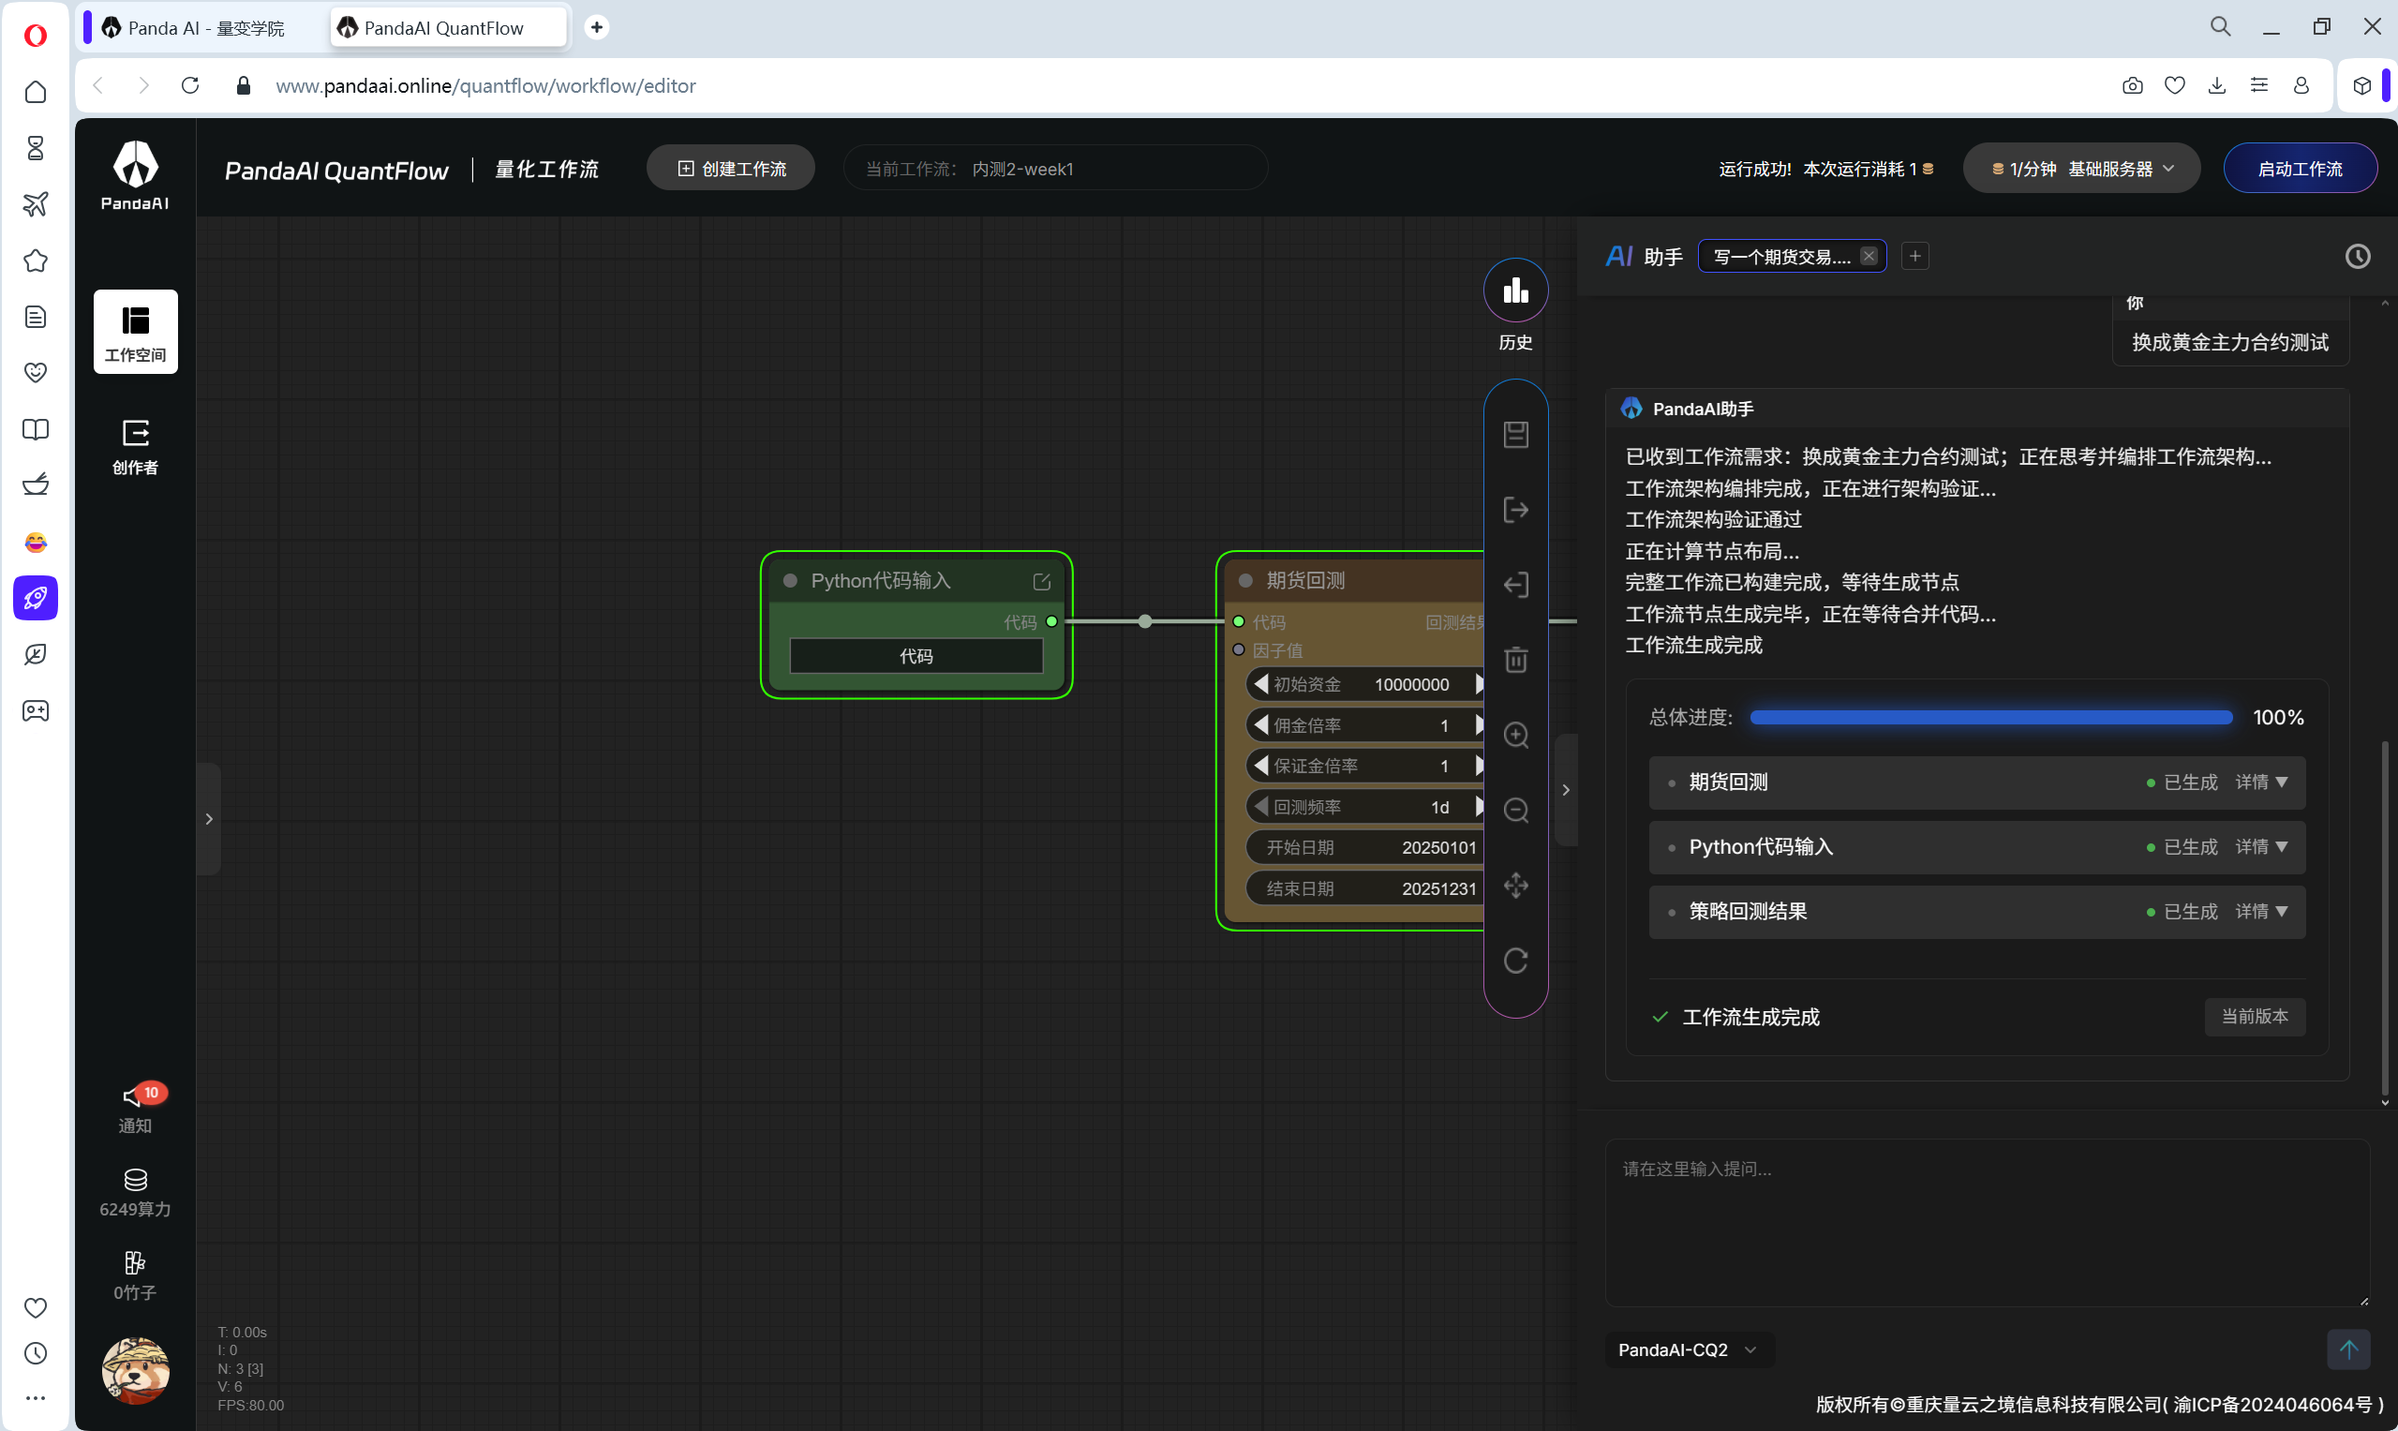Open the PandaAI-CQ2 model dropdown

click(x=1688, y=1349)
